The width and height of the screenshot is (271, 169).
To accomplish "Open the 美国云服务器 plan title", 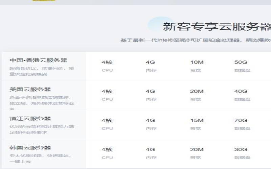I will (30, 89).
